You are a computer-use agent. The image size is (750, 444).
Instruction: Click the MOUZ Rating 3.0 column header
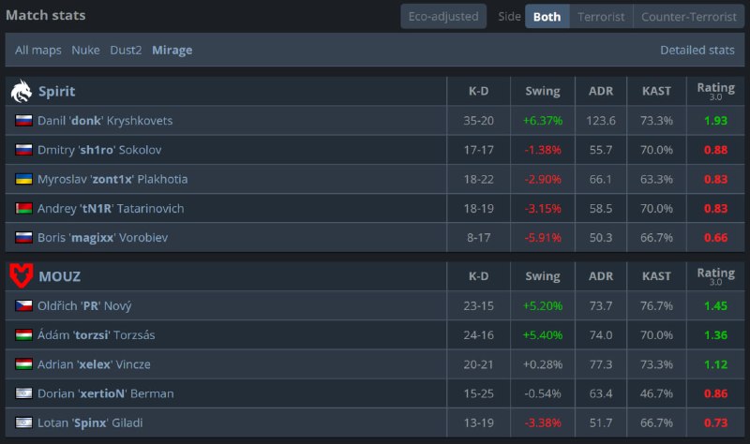[715, 276]
